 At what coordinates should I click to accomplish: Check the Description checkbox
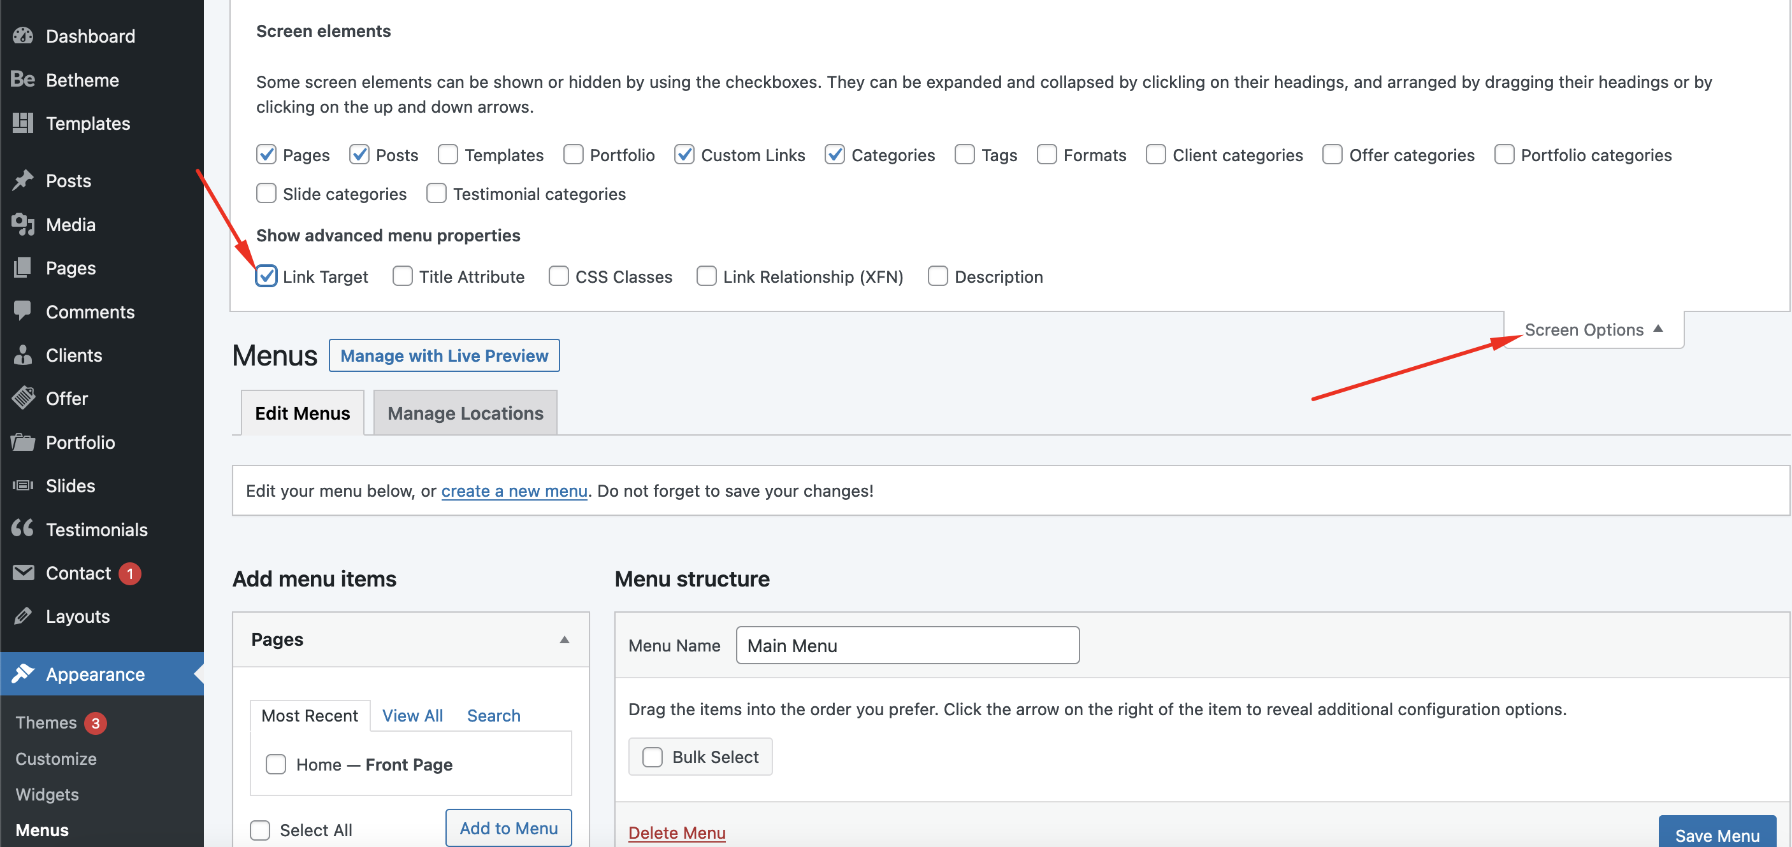937,276
